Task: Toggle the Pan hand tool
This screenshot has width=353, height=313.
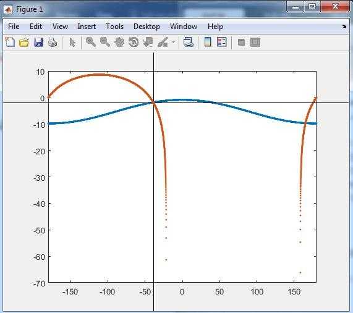Action: point(119,42)
